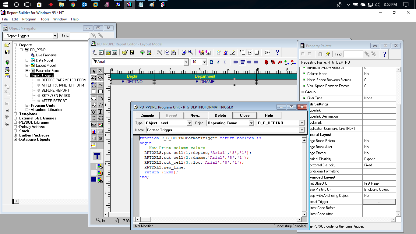Image resolution: width=416 pixels, height=234 pixels.
Task: Click the Compile button
Action: 147,115
